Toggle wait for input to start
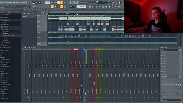 coord(55,3)
